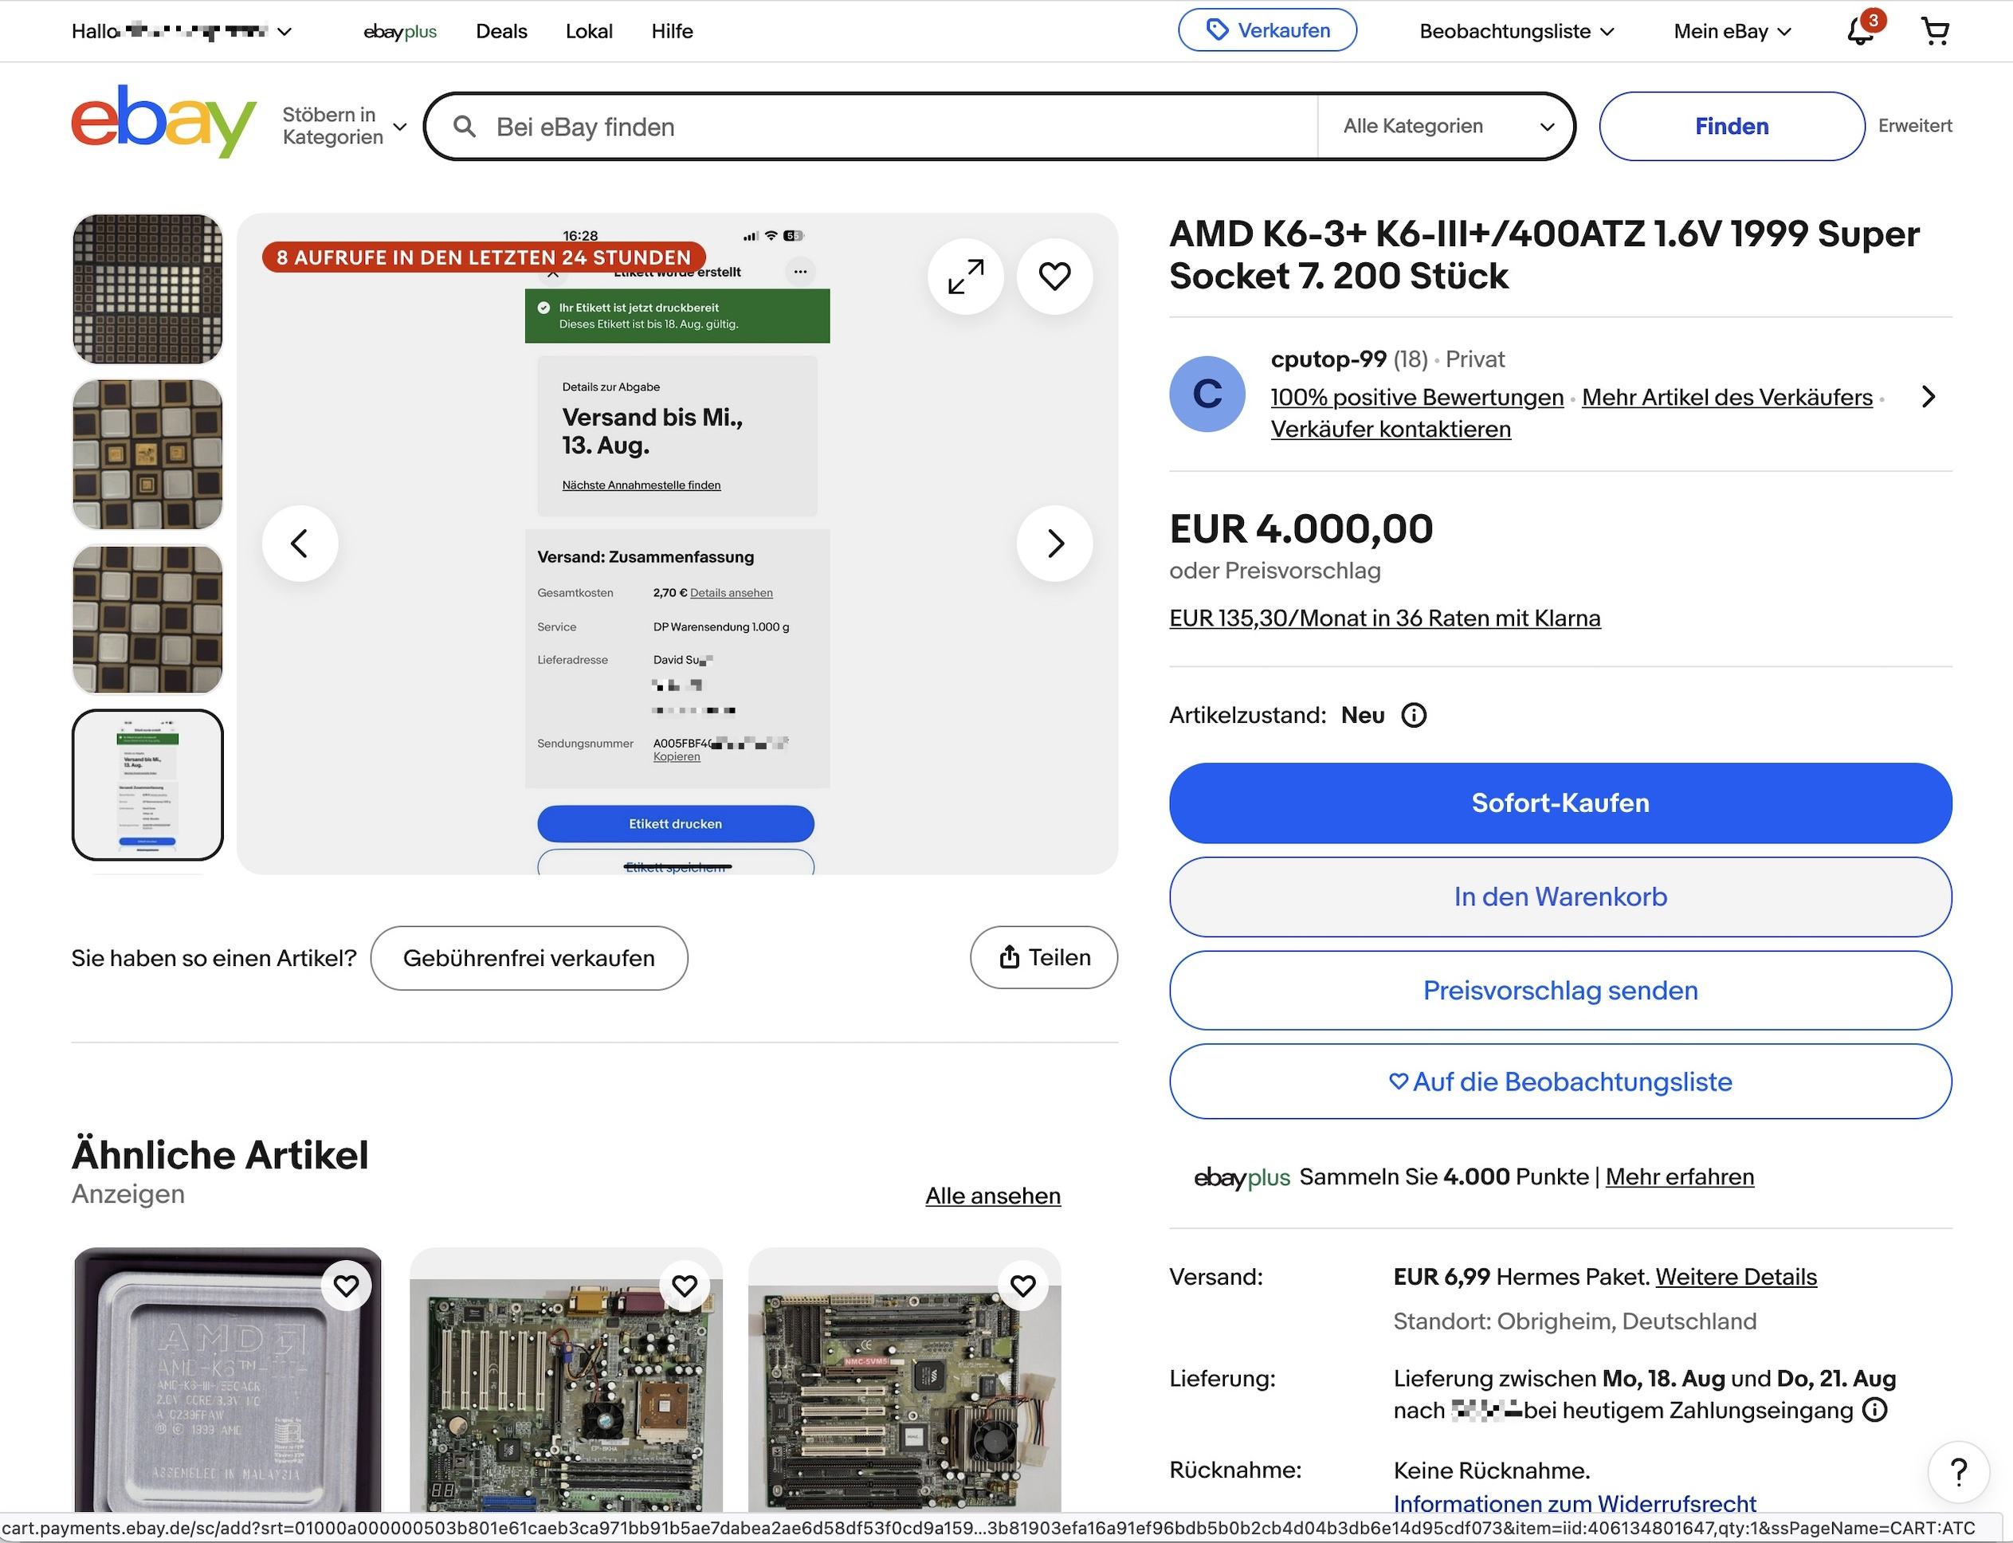Show previous gallery image arrow

300,544
